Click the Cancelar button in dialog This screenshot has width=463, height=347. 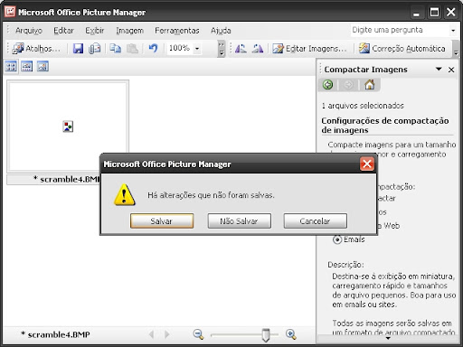point(315,221)
